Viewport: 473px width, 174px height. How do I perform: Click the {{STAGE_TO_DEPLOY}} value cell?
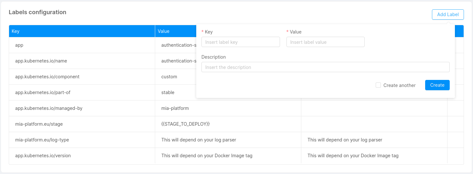(x=186, y=124)
